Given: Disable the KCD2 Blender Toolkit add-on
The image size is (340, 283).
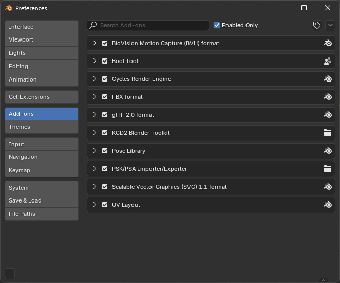Looking at the screenshot, I should point(105,133).
